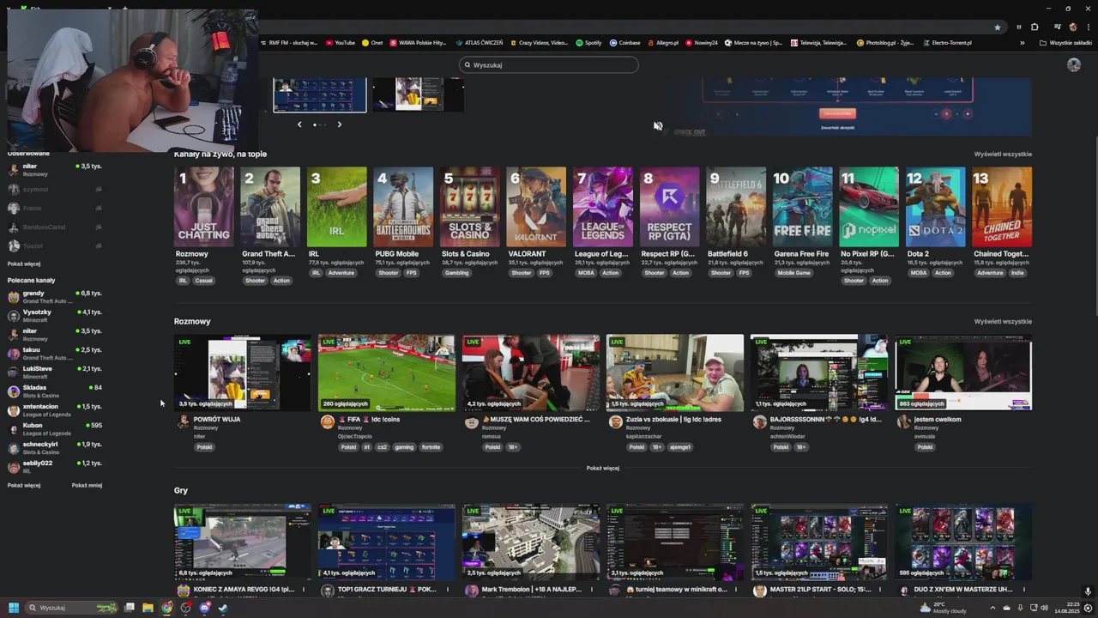Click fortnite tag under FIFA stream
Screen dimensions: 1098x618
[431, 447]
